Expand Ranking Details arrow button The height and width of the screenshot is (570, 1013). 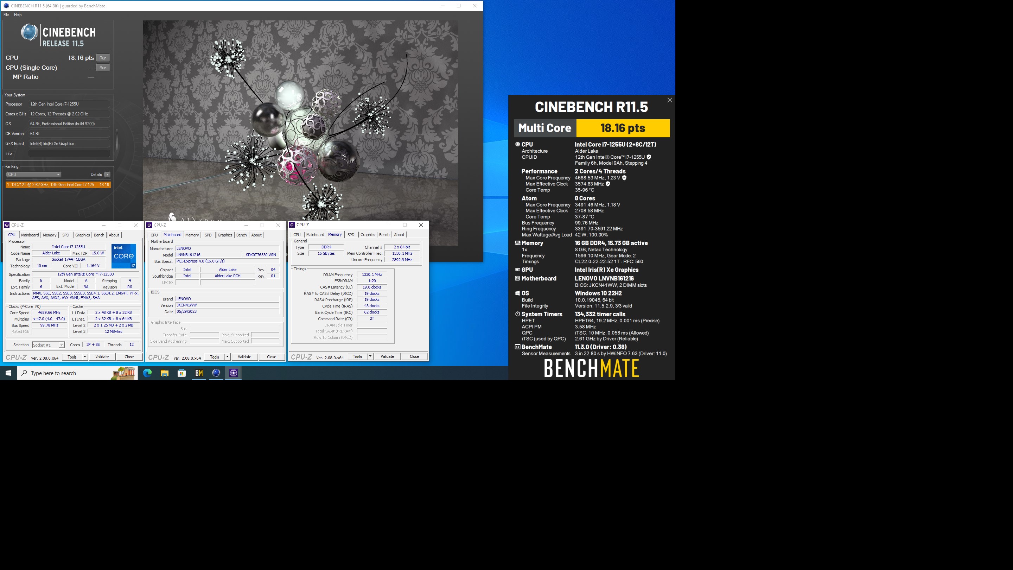click(107, 175)
